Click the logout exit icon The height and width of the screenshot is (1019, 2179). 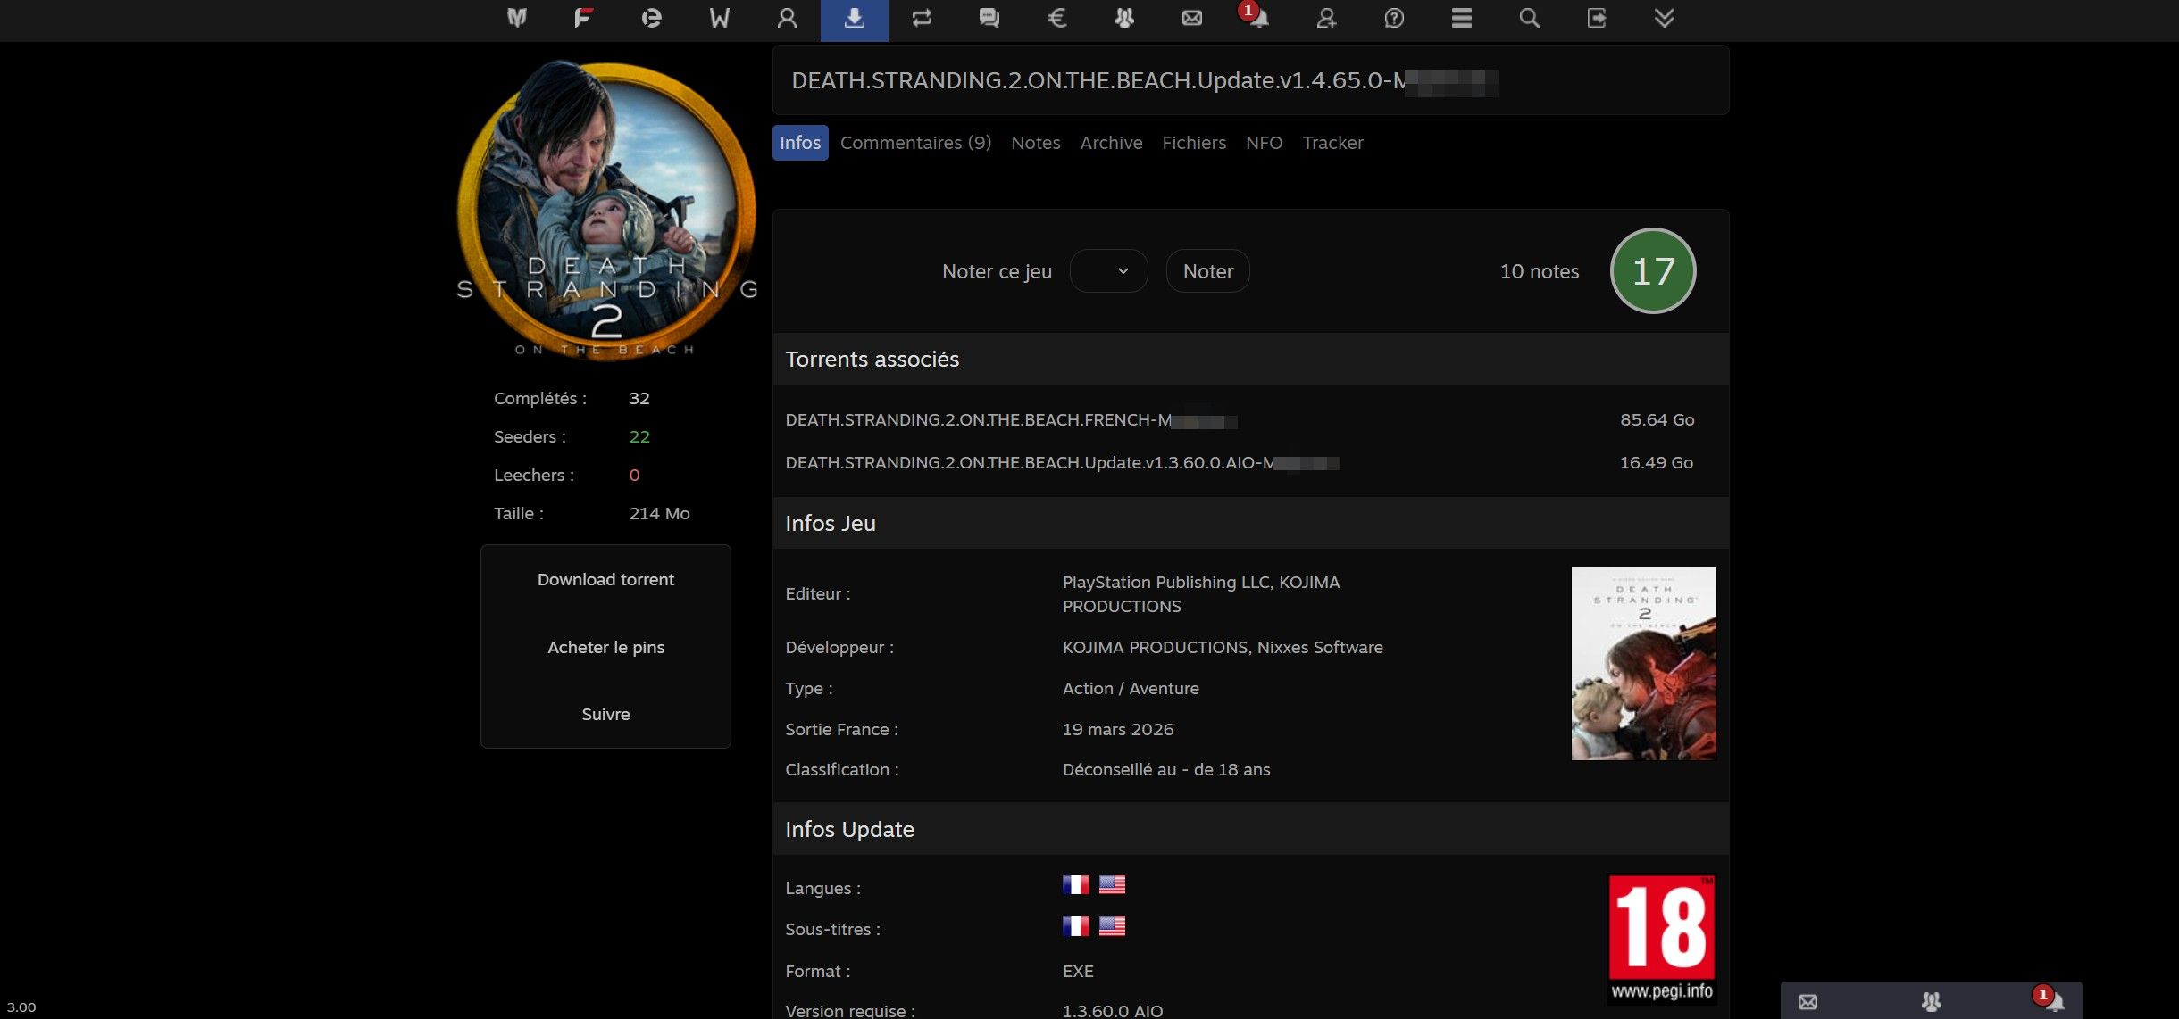pyautogui.click(x=1597, y=19)
